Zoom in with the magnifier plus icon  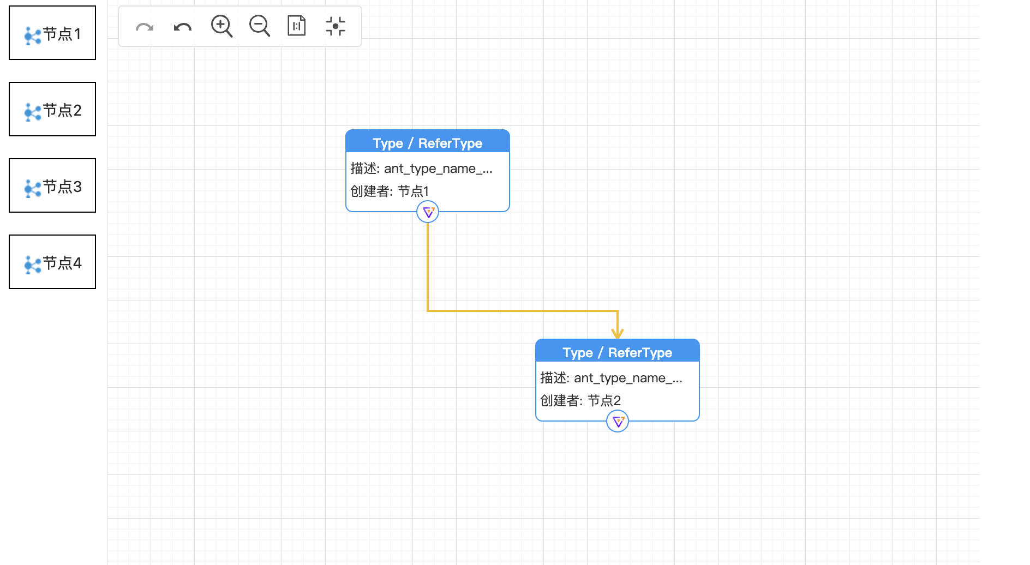[221, 26]
